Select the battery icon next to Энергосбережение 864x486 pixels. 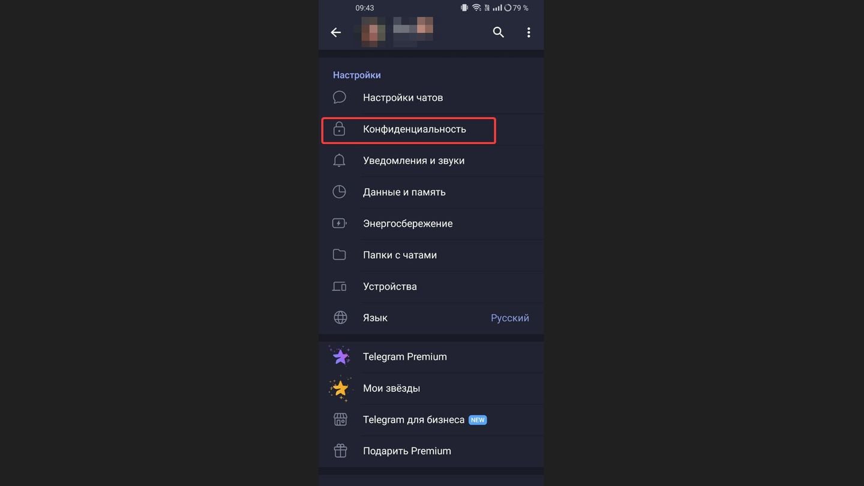click(339, 223)
